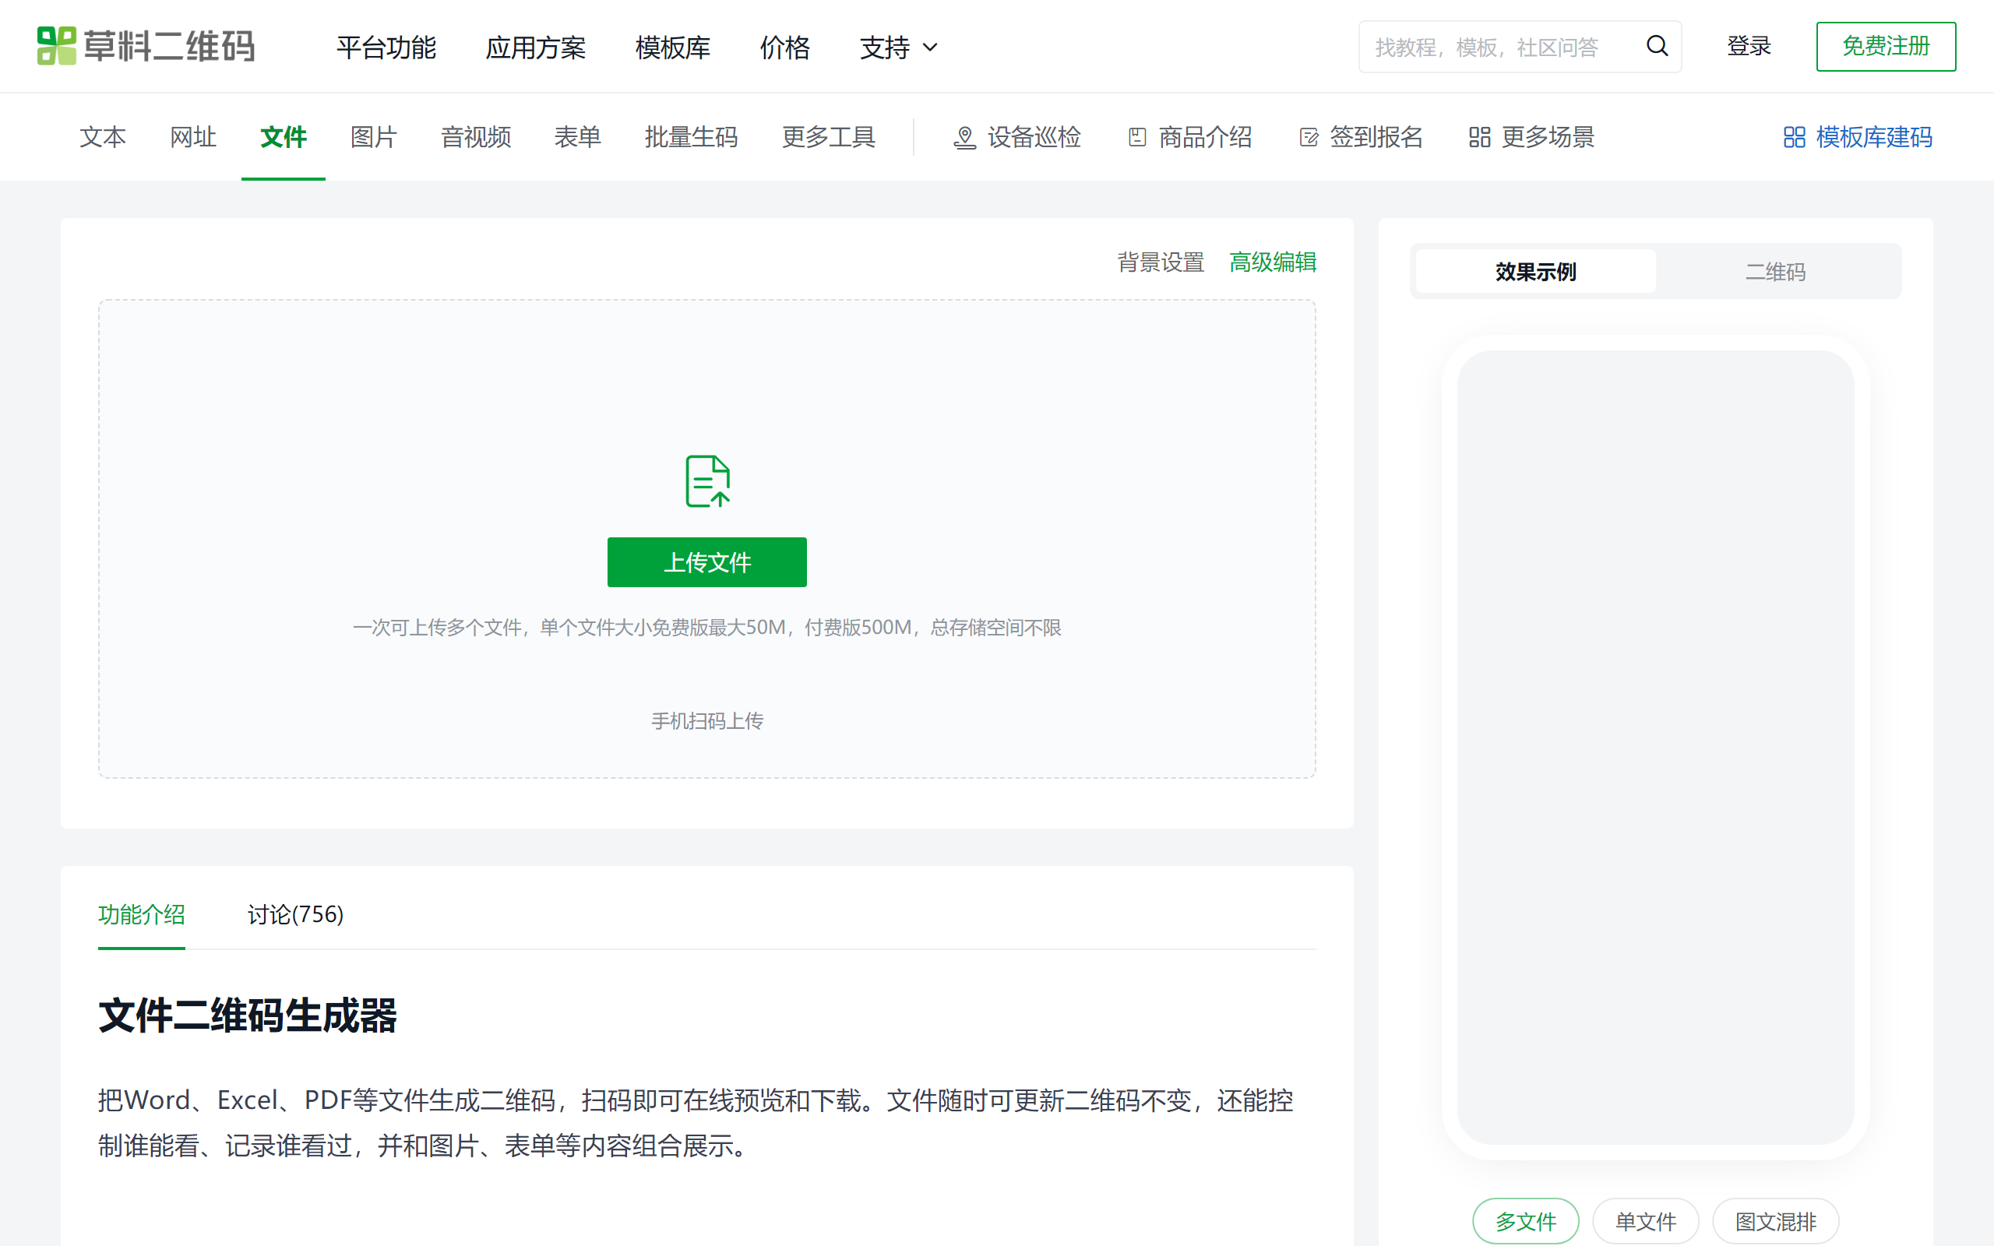Image resolution: width=1994 pixels, height=1246 pixels.
Task: Click the 登录 link
Action: tap(1749, 46)
